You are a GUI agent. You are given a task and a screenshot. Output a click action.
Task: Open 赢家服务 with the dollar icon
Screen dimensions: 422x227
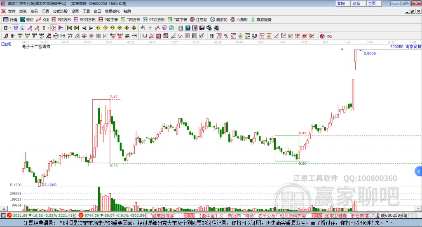[x=261, y=20]
